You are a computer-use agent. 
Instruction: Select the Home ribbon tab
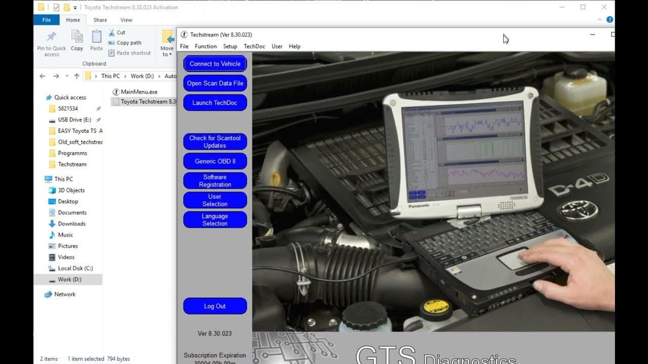[x=73, y=20]
